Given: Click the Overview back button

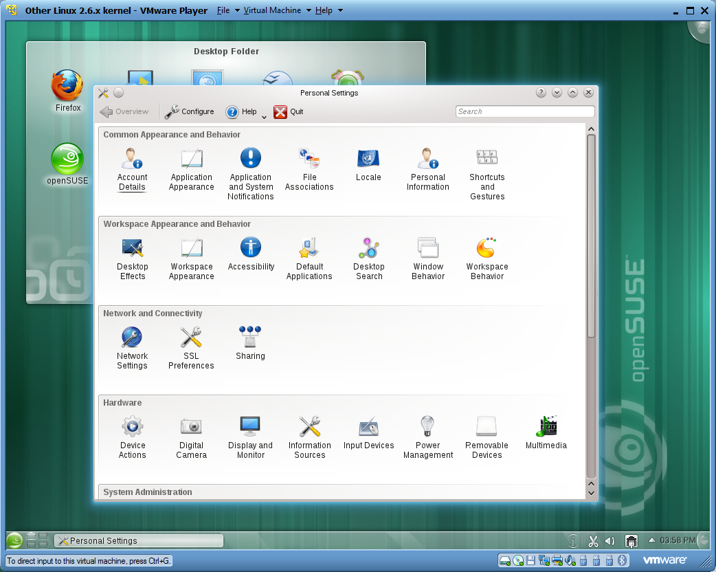Looking at the screenshot, I should 124,111.
